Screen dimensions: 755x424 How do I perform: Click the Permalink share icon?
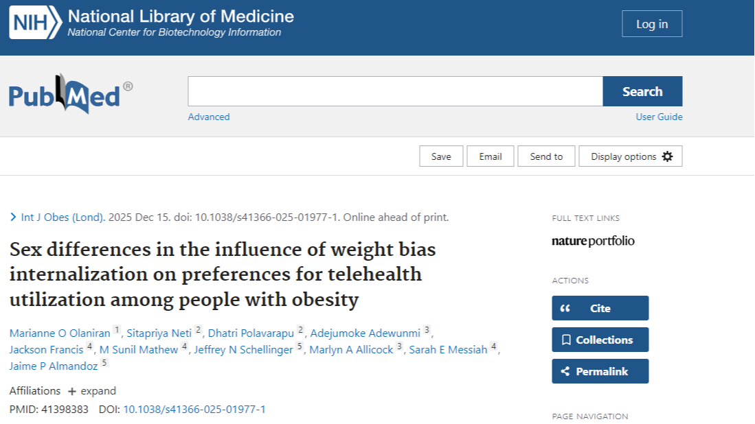click(565, 371)
